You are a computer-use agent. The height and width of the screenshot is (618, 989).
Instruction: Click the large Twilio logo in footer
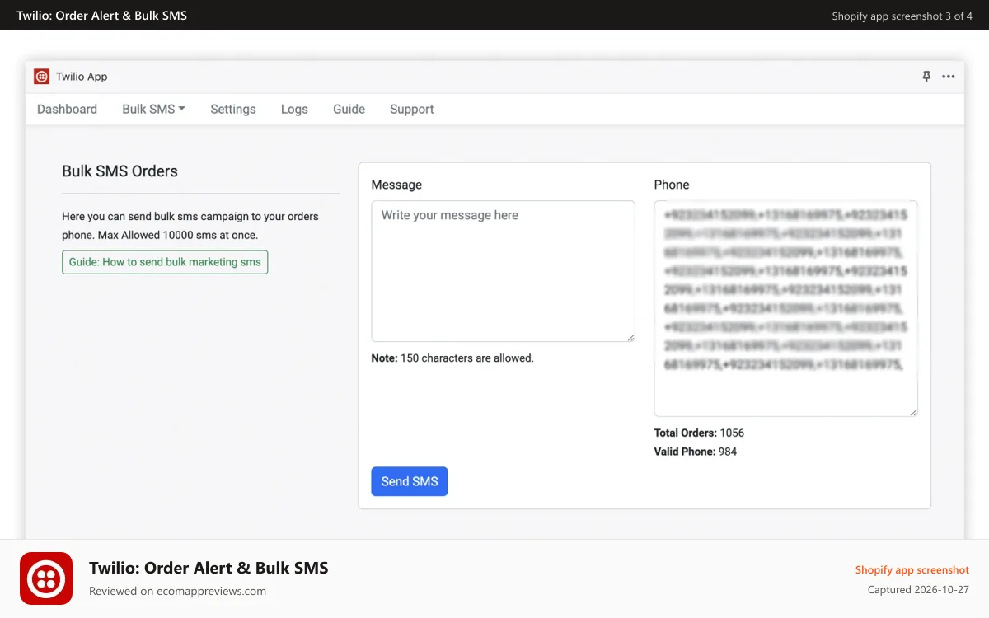tap(46, 578)
